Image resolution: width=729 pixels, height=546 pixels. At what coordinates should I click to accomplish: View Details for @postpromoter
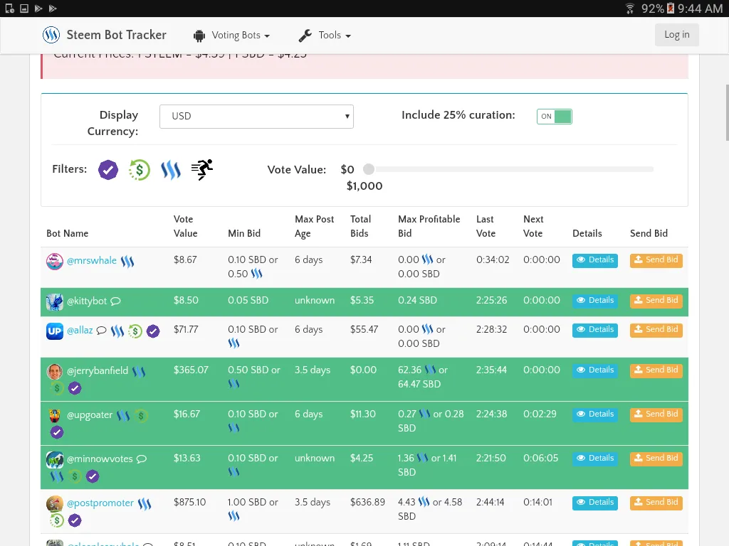(594, 503)
